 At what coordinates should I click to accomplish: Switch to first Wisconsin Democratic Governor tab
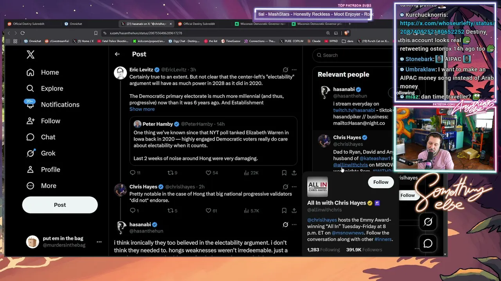260,24
